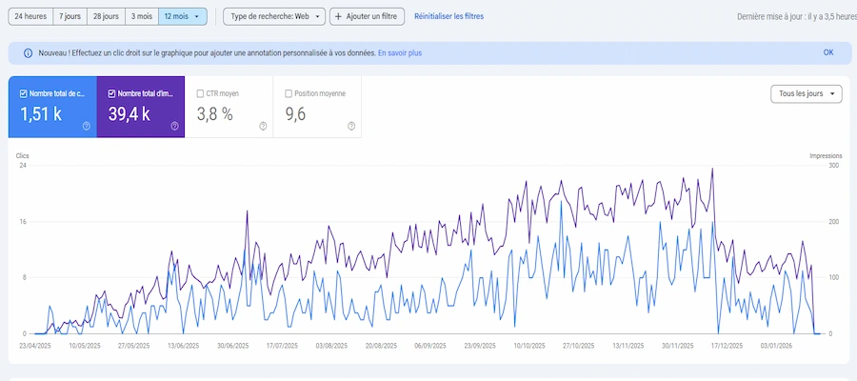Select the 24 heures range tab

point(30,16)
